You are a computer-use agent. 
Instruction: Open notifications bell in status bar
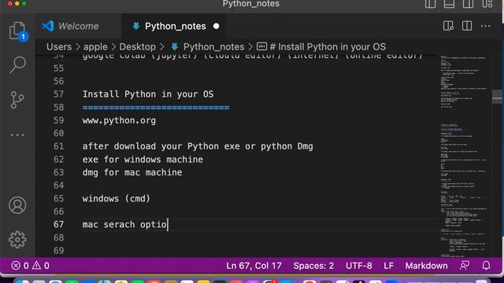[486, 266]
